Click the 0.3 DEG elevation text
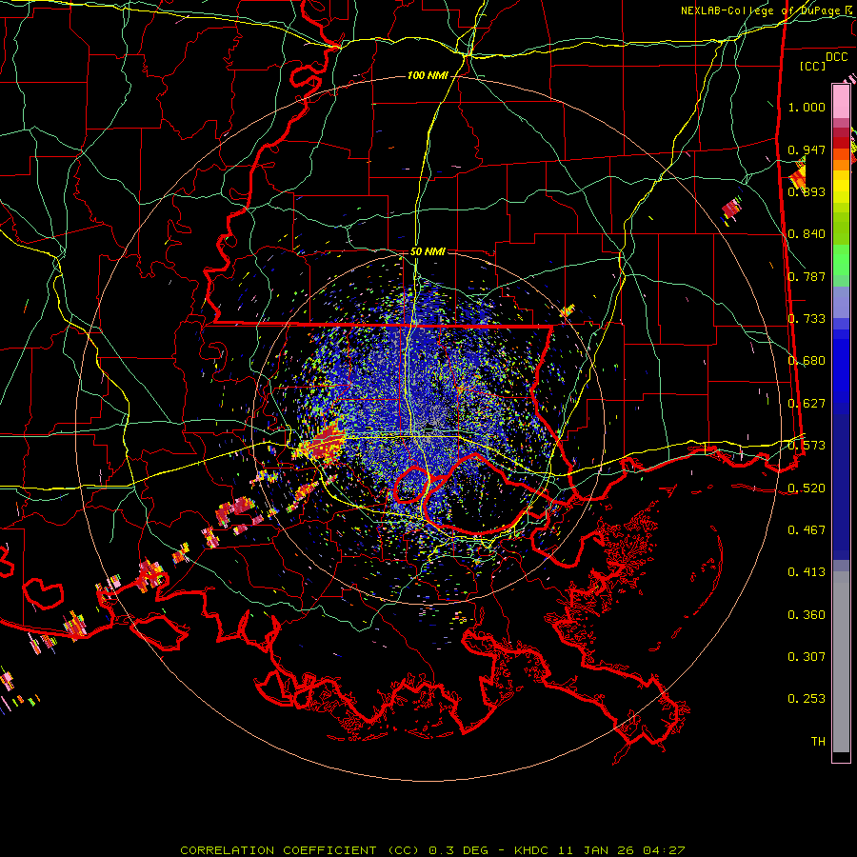Image resolution: width=857 pixels, height=857 pixels. click(458, 850)
